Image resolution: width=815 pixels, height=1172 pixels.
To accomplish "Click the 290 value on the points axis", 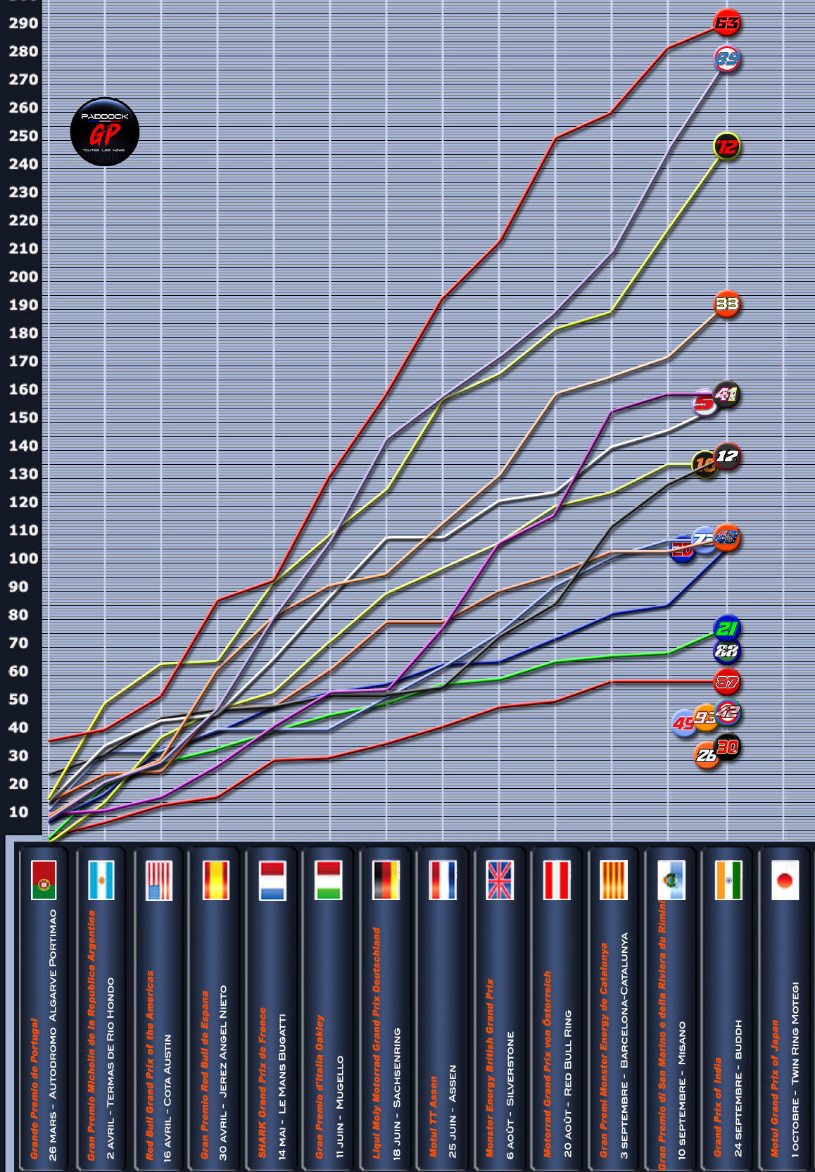I will (23, 23).
